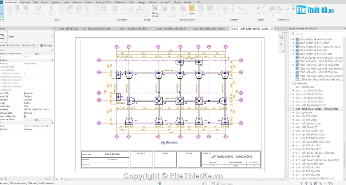Select the Model Text tool
Image resolution: width=346 pixels, height=185 pixels.
(139, 11)
